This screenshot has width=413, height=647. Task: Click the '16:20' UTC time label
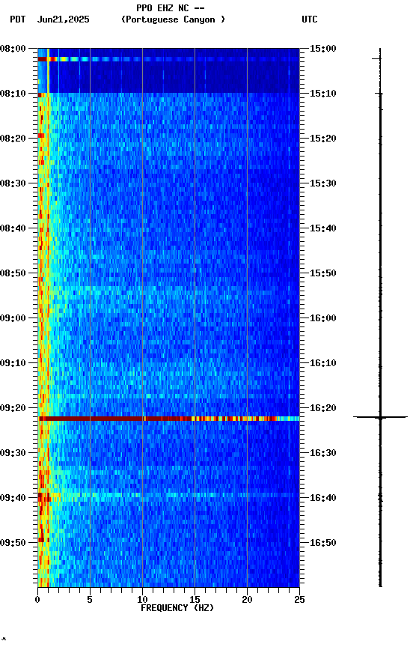323,408
